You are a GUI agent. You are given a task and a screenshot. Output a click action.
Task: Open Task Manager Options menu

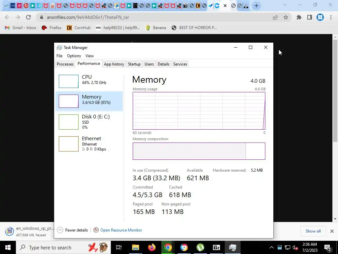[x=74, y=56]
